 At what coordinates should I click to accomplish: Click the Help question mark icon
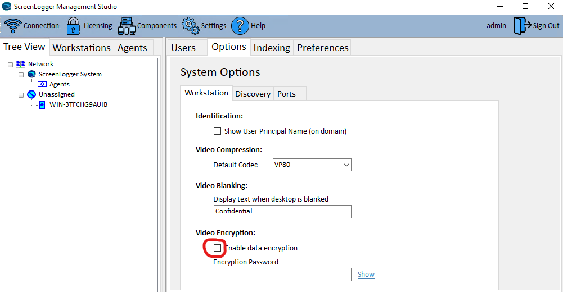[240, 26]
